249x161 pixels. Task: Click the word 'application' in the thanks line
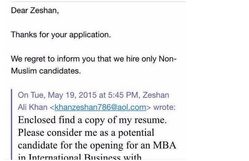89,35
